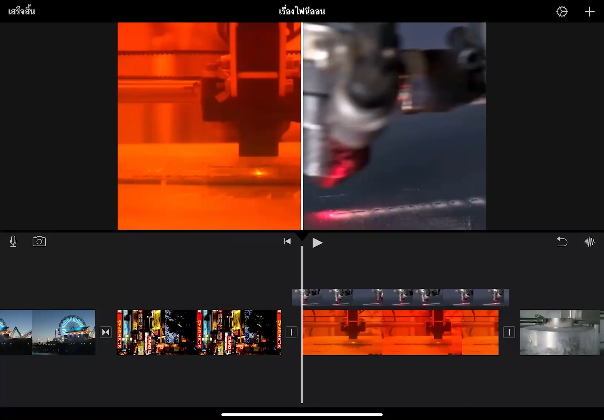Open the cross-dissolve transition after ferris wheel clip
Viewport: 604px width, 420px height.
point(106,332)
